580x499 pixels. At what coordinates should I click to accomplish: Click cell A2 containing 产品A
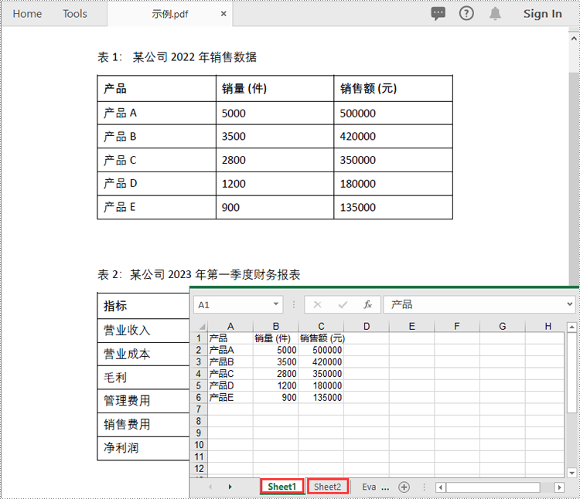click(x=230, y=350)
